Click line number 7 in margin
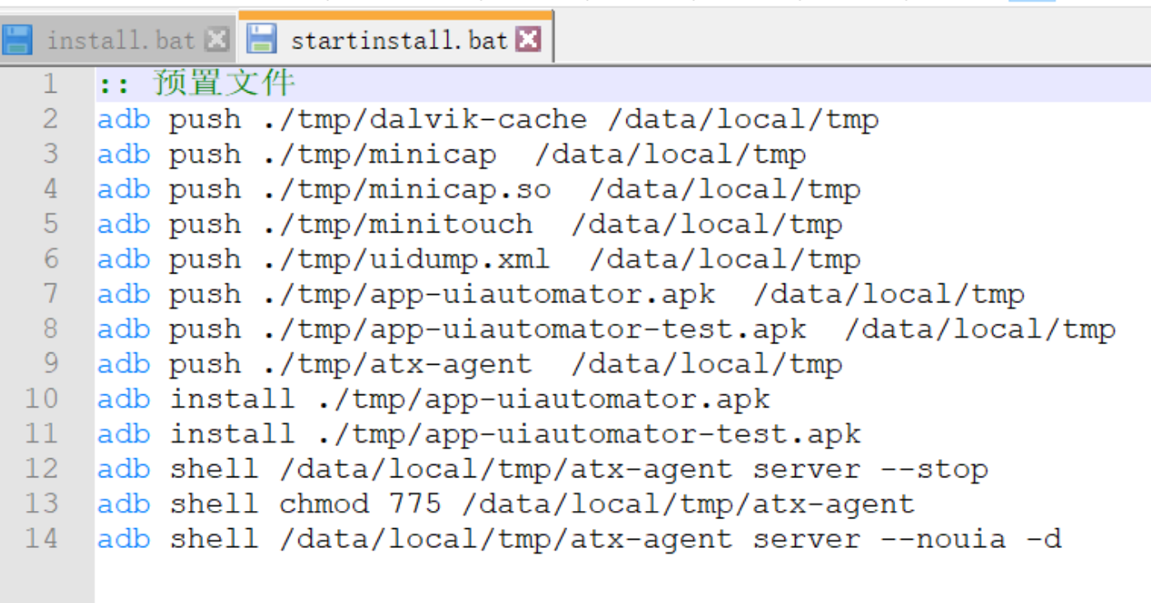The height and width of the screenshot is (603, 1151). (x=50, y=294)
